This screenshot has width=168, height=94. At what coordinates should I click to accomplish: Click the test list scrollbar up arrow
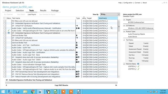pyautogui.click(x=119, y=21)
